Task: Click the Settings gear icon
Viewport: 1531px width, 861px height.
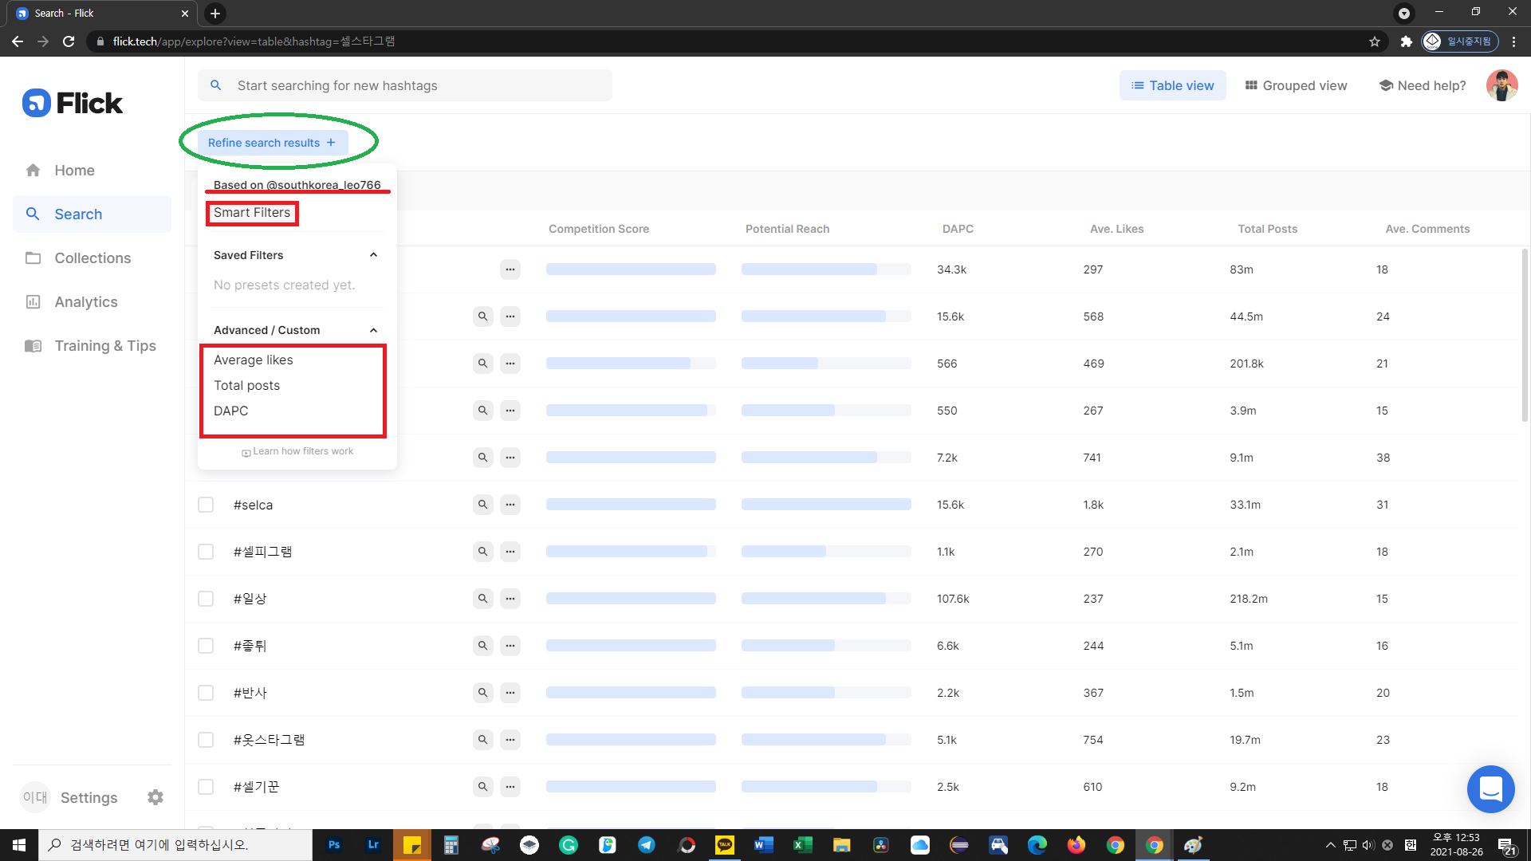Action: coord(155,797)
